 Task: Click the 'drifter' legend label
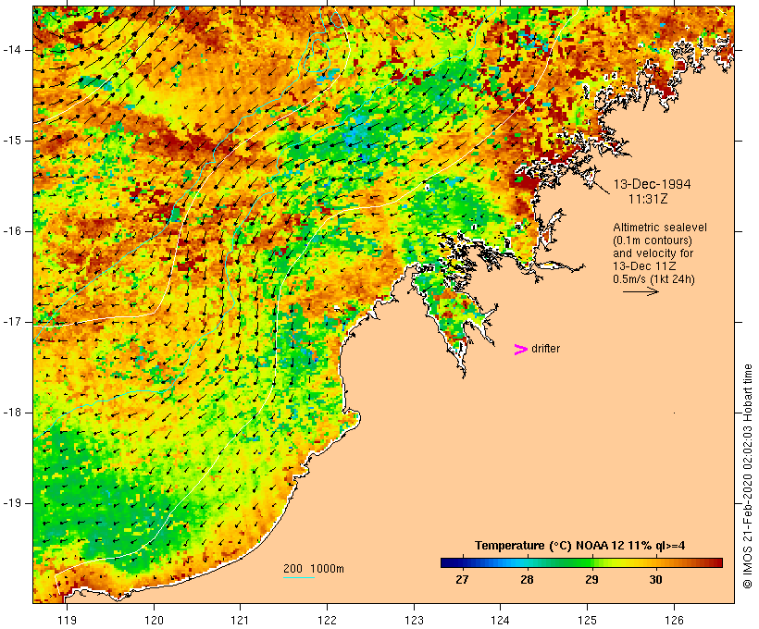tap(545, 349)
